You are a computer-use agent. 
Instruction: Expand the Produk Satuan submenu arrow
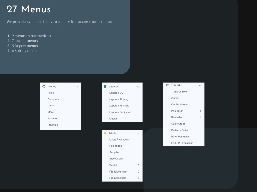point(139,178)
